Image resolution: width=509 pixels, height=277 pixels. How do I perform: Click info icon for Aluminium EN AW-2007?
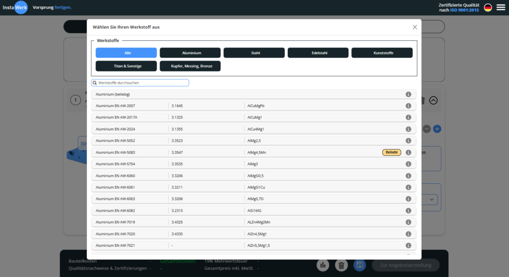(408, 106)
